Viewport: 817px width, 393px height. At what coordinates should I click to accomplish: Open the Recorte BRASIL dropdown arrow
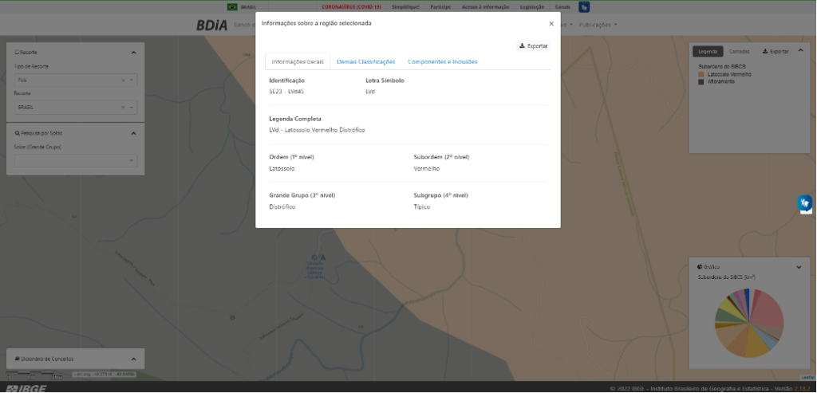(132, 108)
